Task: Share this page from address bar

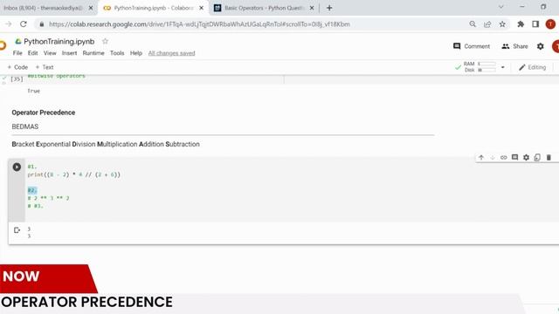Action: [487, 24]
